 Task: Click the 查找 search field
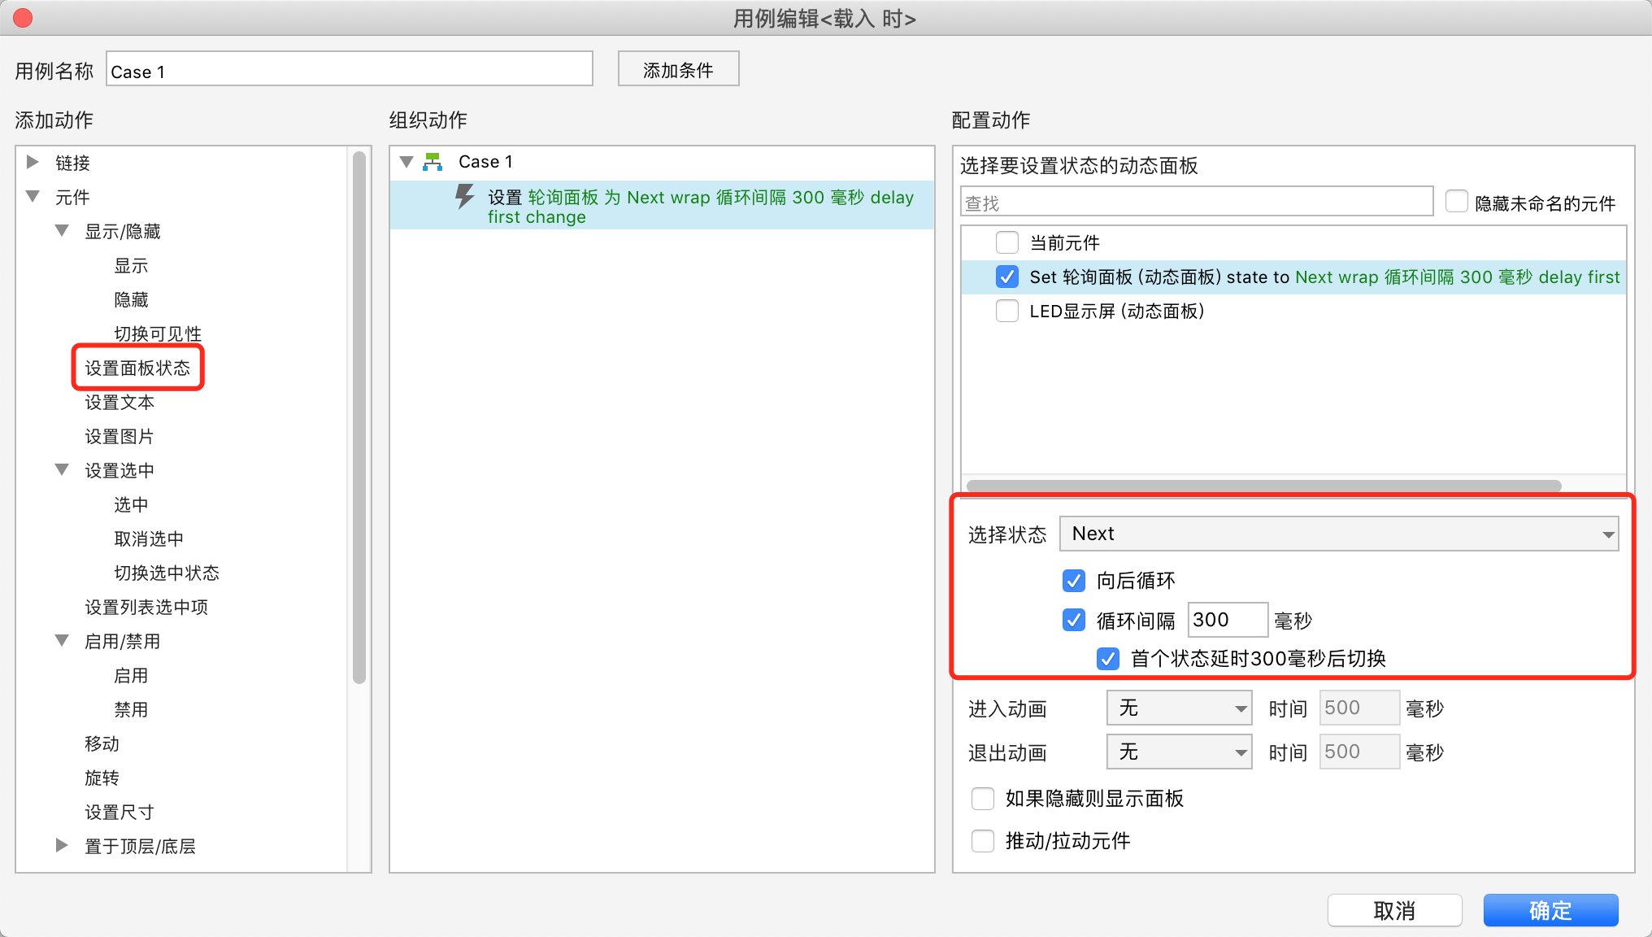pyautogui.click(x=1196, y=202)
